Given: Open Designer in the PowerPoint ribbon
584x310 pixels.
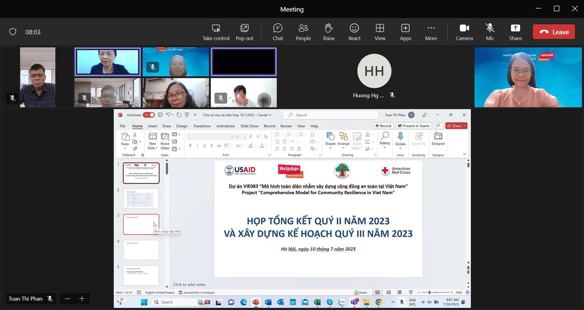Looking at the screenshot, I should (x=438, y=139).
